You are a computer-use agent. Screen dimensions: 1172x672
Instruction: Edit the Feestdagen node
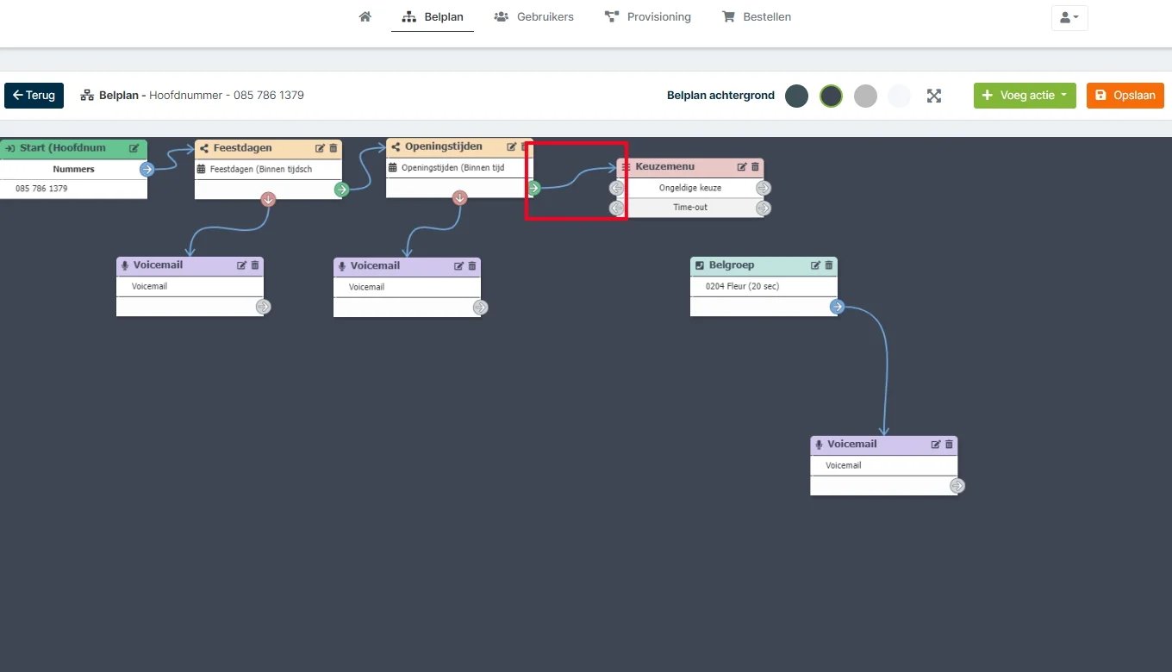[x=320, y=148]
